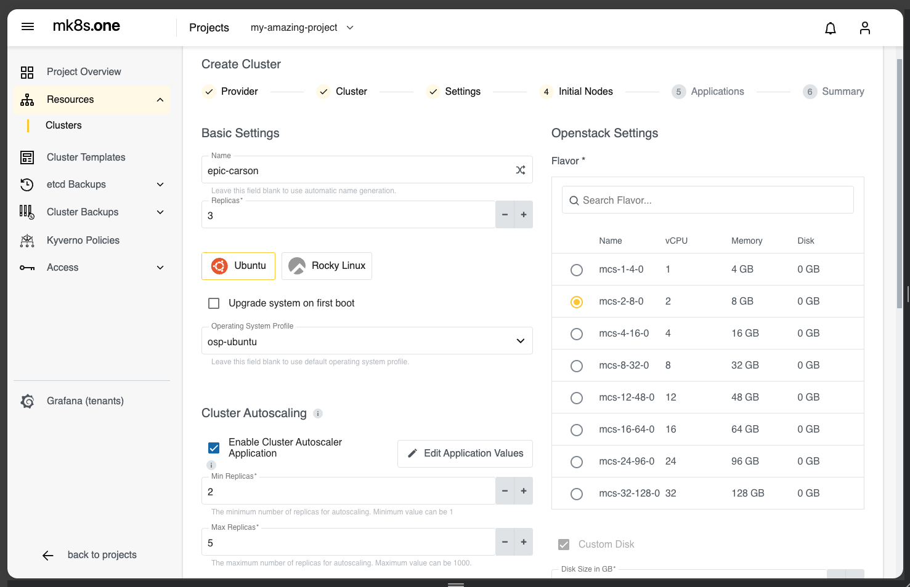The width and height of the screenshot is (910, 587).
Task: Click the Search Flavor input field
Action: click(707, 199)
